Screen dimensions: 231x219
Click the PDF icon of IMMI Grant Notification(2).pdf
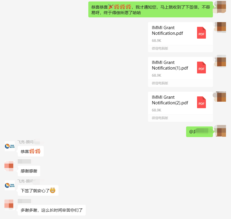(201, 102)
